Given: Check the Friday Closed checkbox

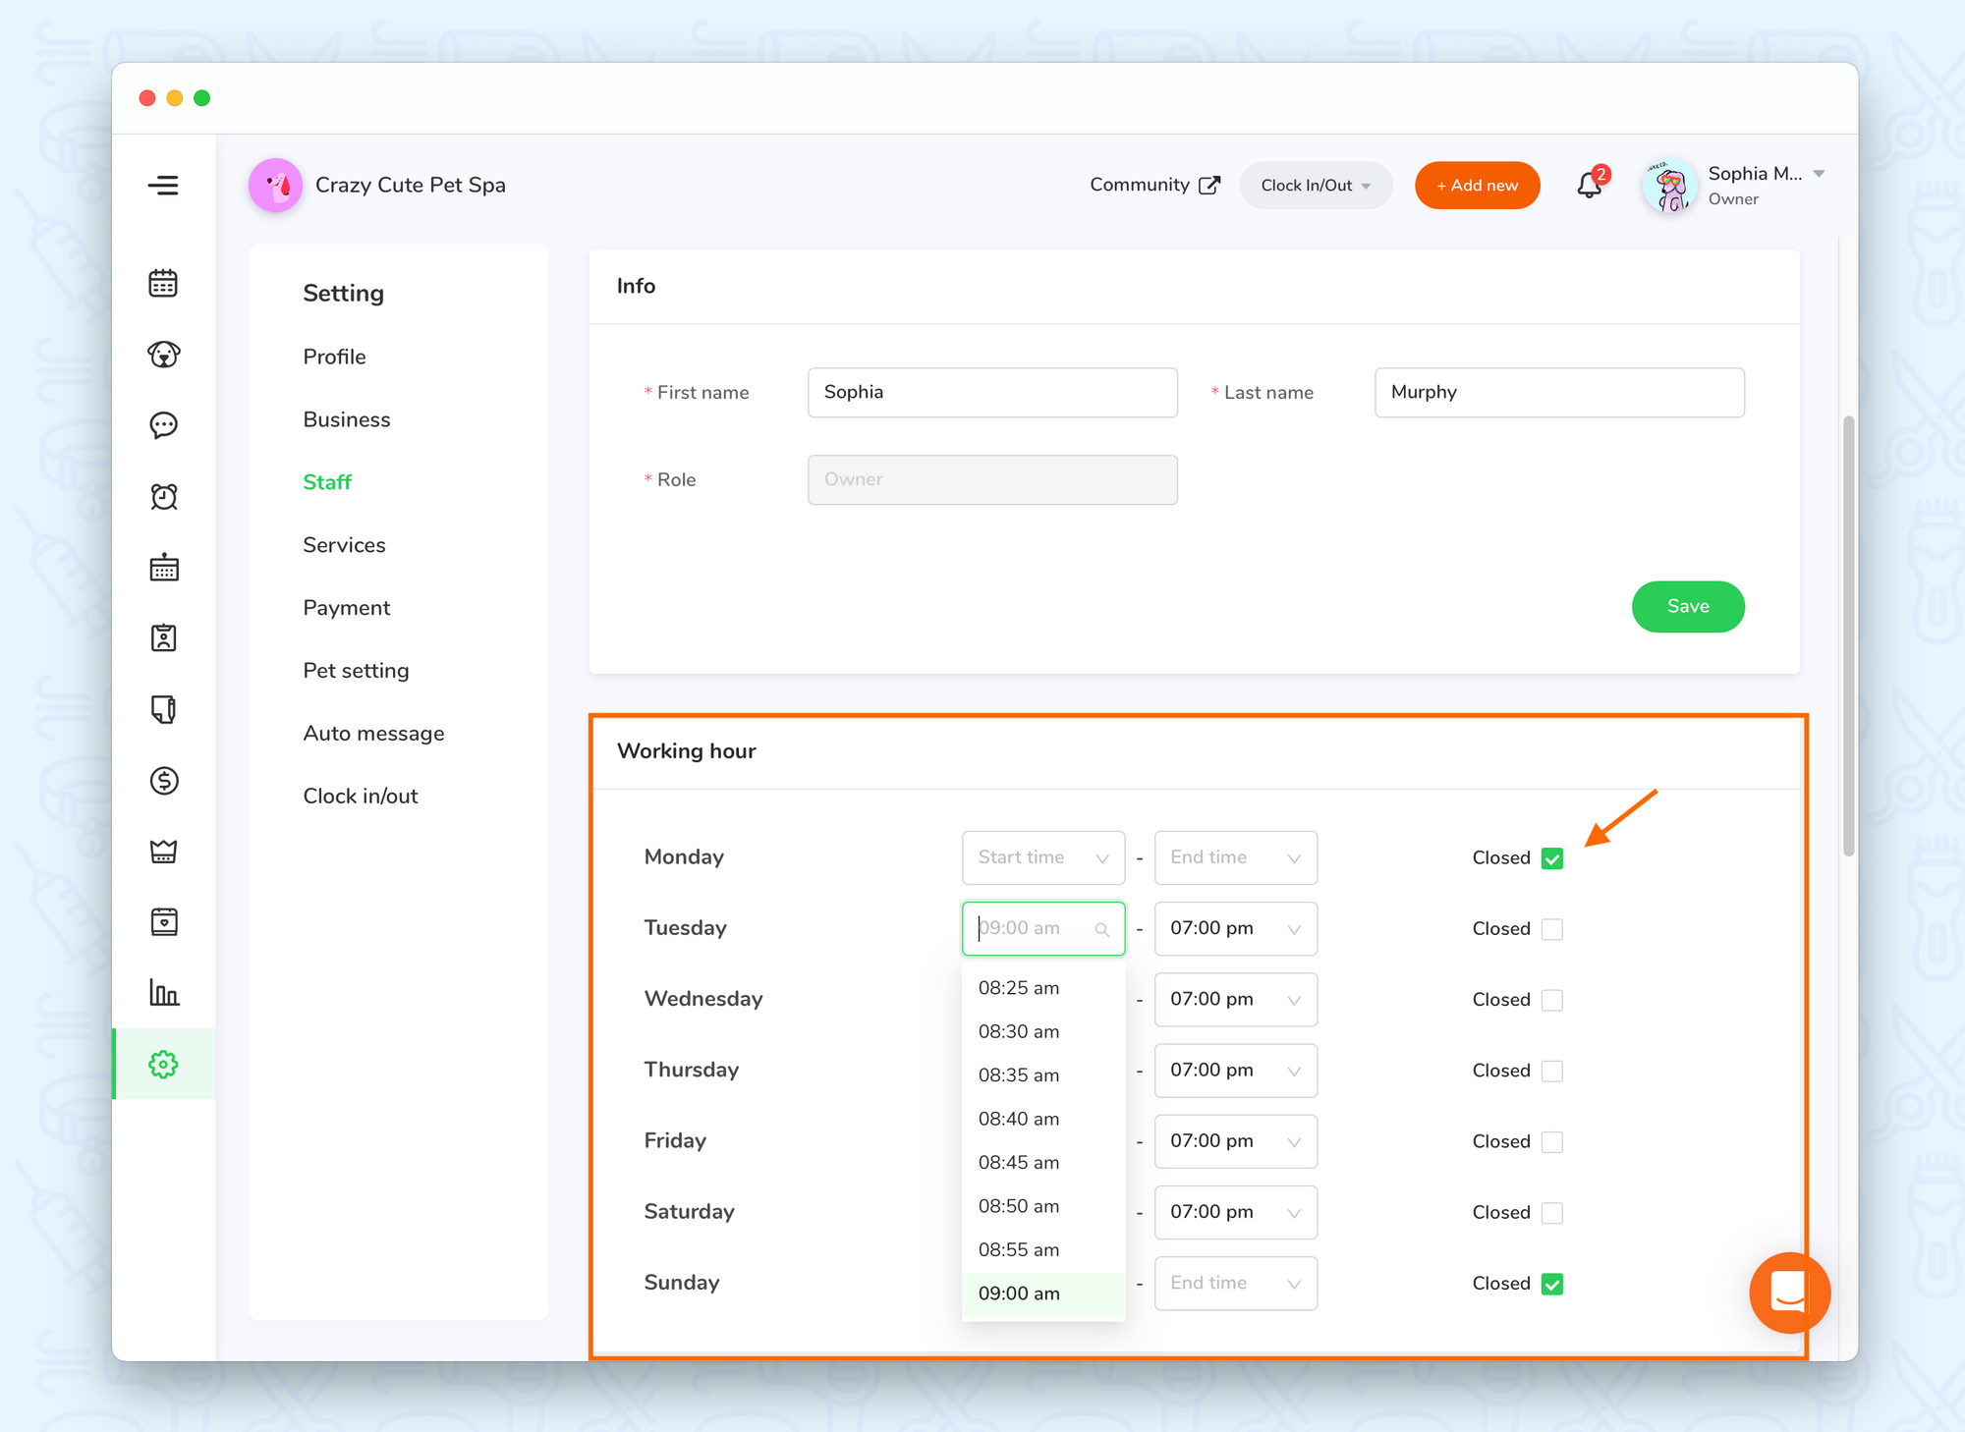Looking at the screenshot, I should [x=1552, y=1141].
